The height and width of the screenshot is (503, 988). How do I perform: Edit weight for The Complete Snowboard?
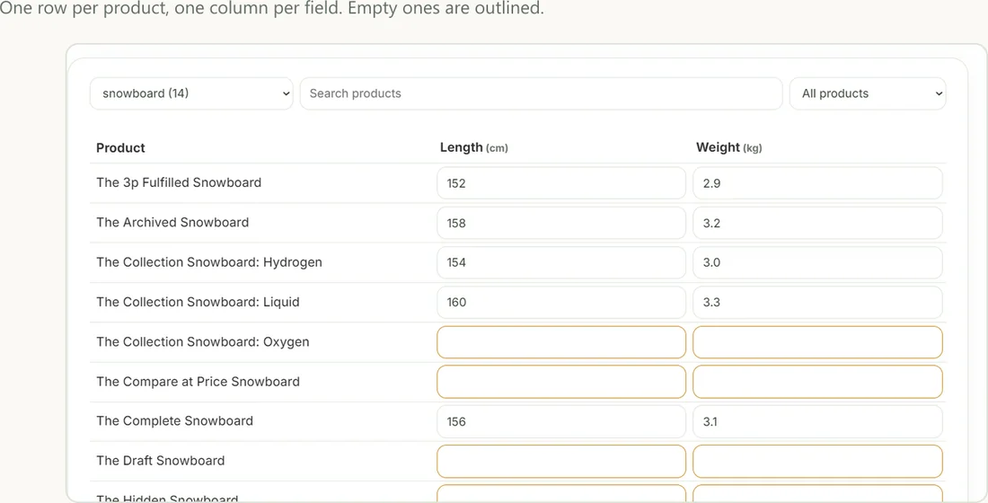(x=818, y=421)
